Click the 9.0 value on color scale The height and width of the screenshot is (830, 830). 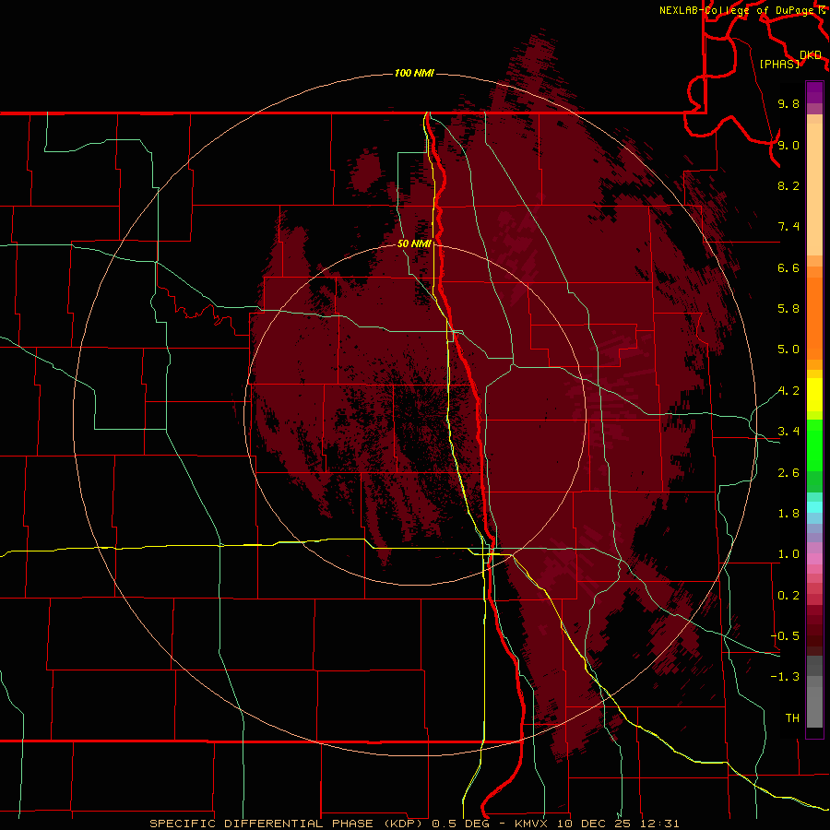coord(788,145)
